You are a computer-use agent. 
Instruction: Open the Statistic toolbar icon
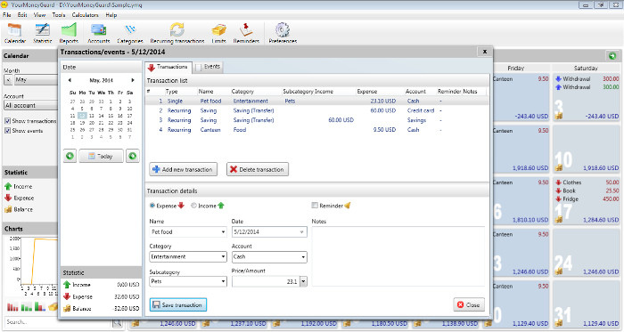pyautogui.click(x=43, y=33)
